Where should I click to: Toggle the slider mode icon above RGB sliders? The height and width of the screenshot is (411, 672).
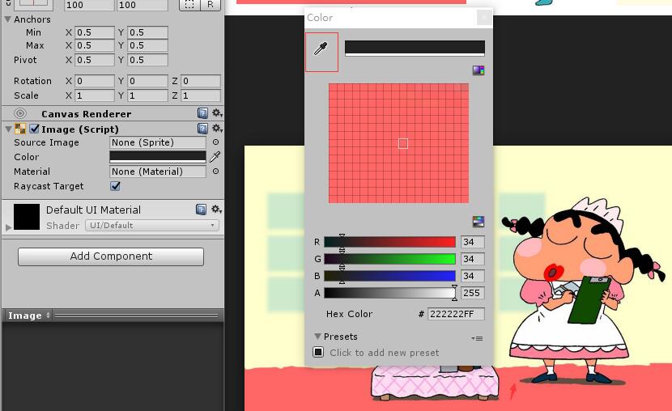coord(478,221)
